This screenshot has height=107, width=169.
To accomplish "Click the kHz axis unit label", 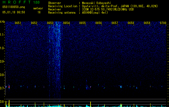I will click(2, 22).
